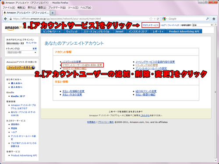Open the URL history dropdown arrow

155,19
